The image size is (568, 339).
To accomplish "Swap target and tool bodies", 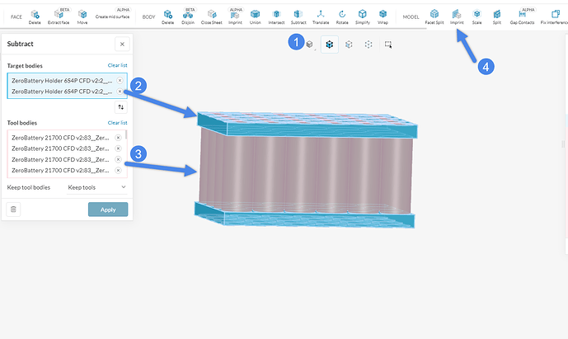I will (120, 106).
